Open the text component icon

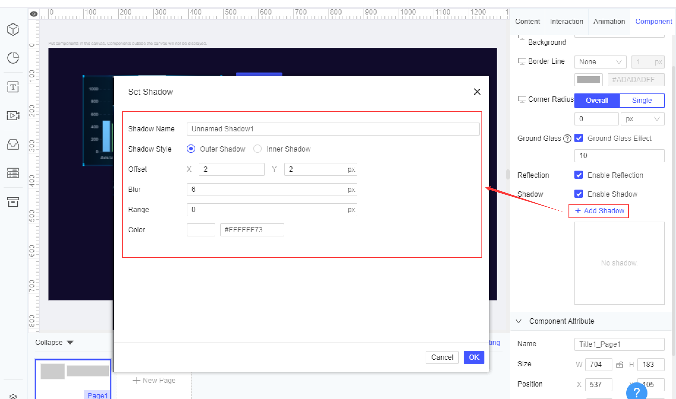click(x=13, y=87)
